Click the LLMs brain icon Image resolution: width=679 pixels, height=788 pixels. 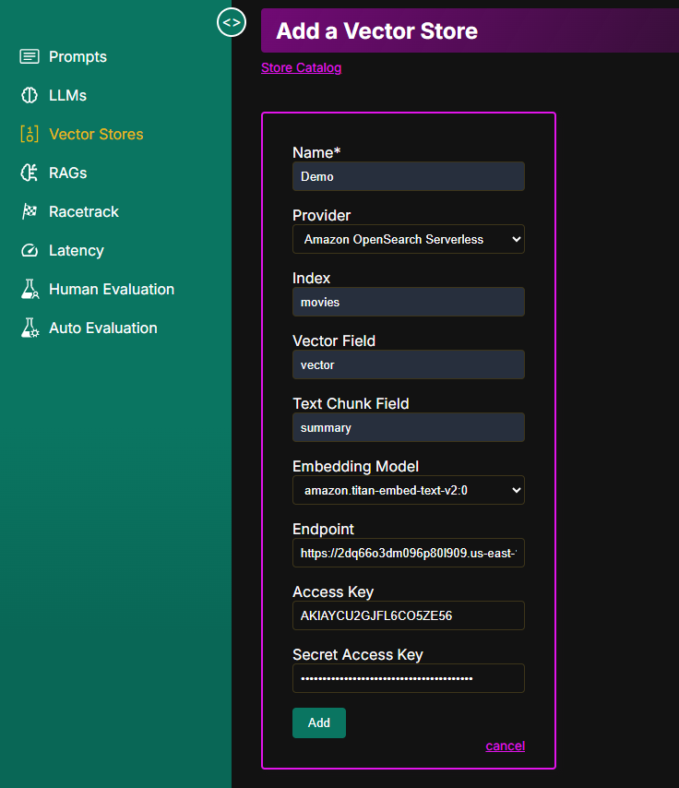(x=30, y=95)
